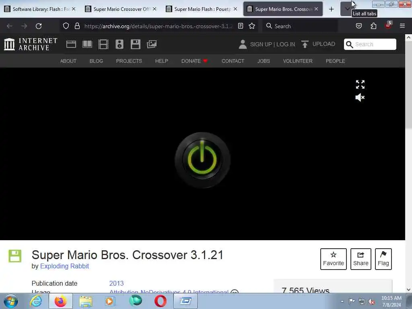
Task: Open a new tab with plus button
Action: point(332,9)
